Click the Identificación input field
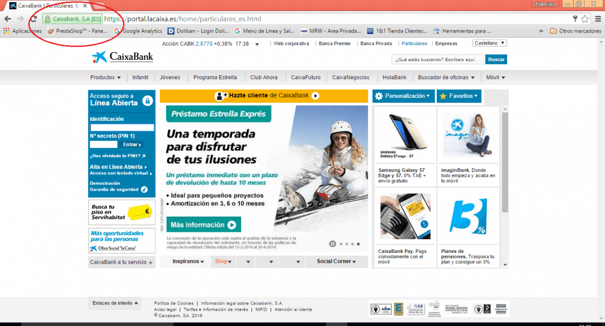The height and width of the screenshot is (326, 605). (122, 128)
